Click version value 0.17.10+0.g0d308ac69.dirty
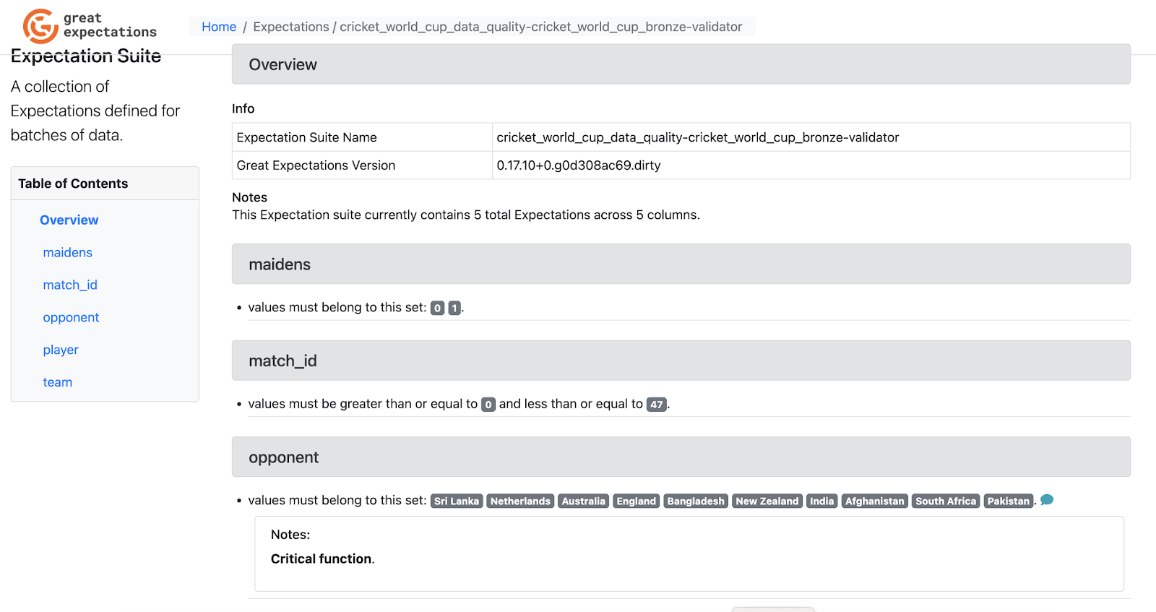 point(579,165)
